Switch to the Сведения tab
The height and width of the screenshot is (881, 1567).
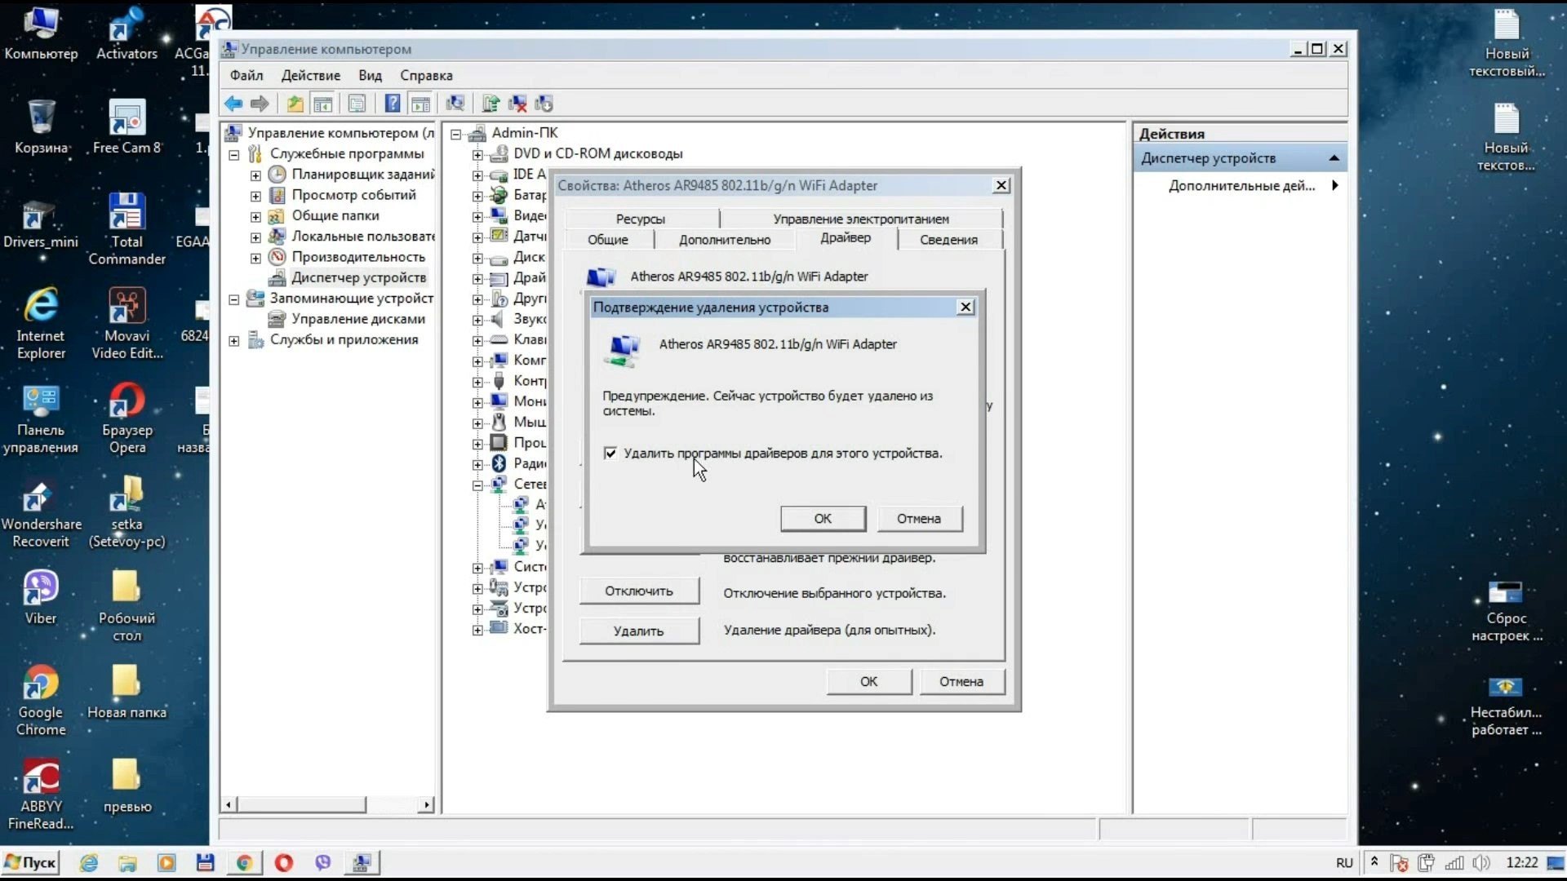pyautogui.click(x=948, y=239)
